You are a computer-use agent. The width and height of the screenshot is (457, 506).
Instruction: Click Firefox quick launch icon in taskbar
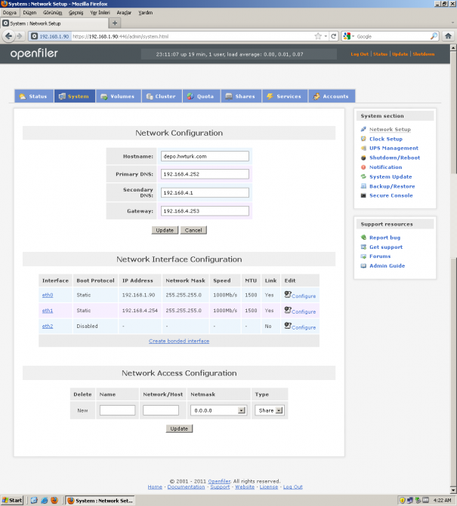[54, 500]
